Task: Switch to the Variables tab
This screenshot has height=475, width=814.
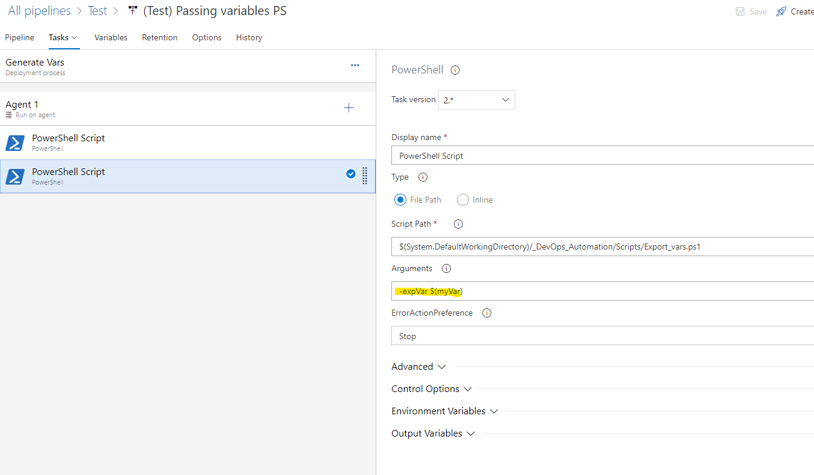Action: click(x=111, y=37)
